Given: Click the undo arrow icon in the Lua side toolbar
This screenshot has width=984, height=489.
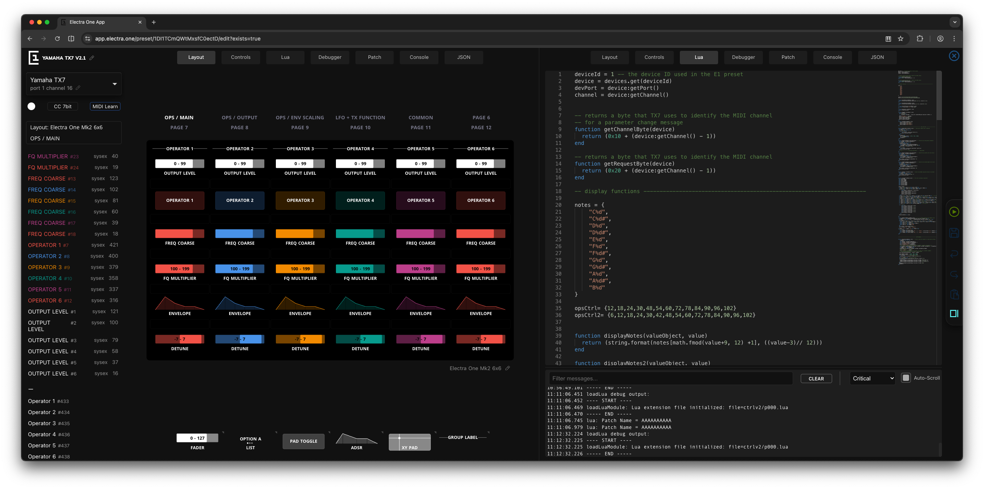Looking at the screenshot, I should point(954,254).
